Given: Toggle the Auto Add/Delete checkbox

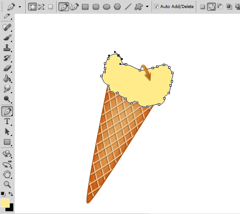Looking at the screenshot, I should click(x=156, y=7).
